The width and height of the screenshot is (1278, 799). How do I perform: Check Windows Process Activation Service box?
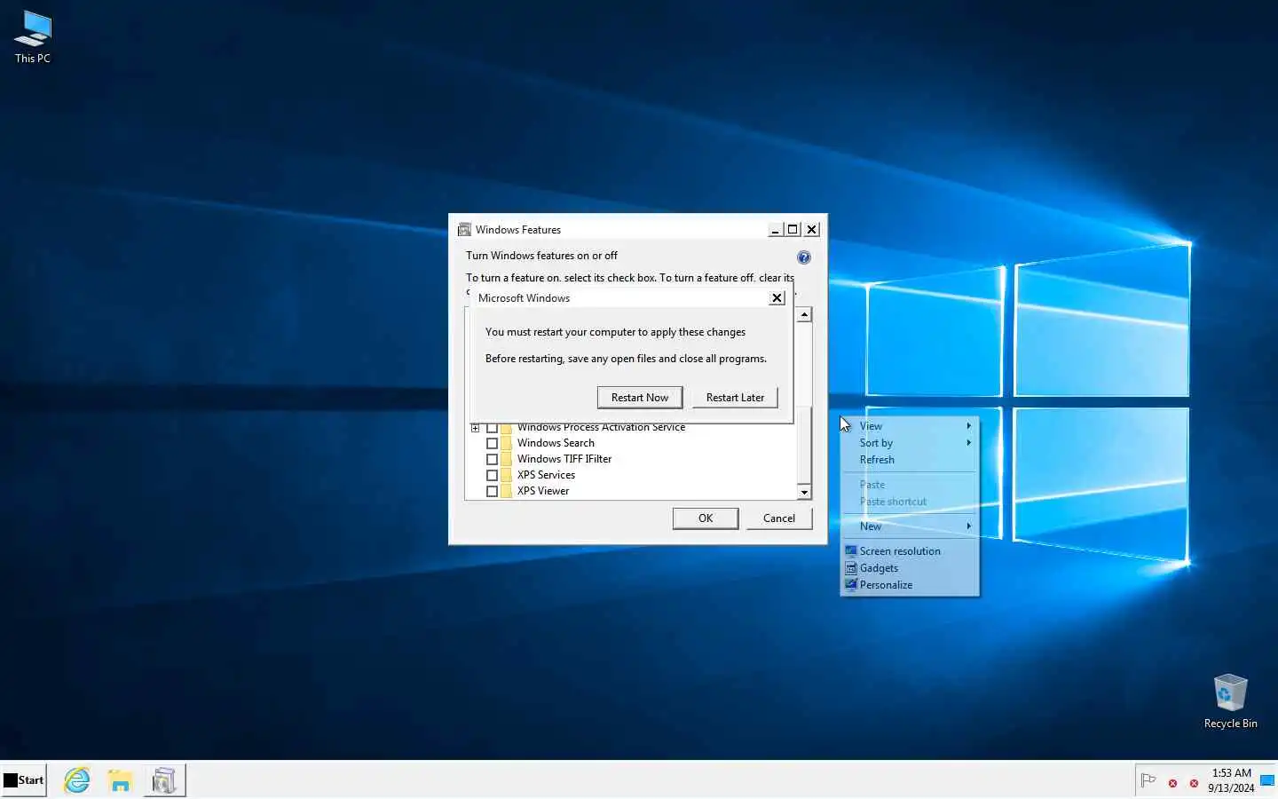coord(492,428)
